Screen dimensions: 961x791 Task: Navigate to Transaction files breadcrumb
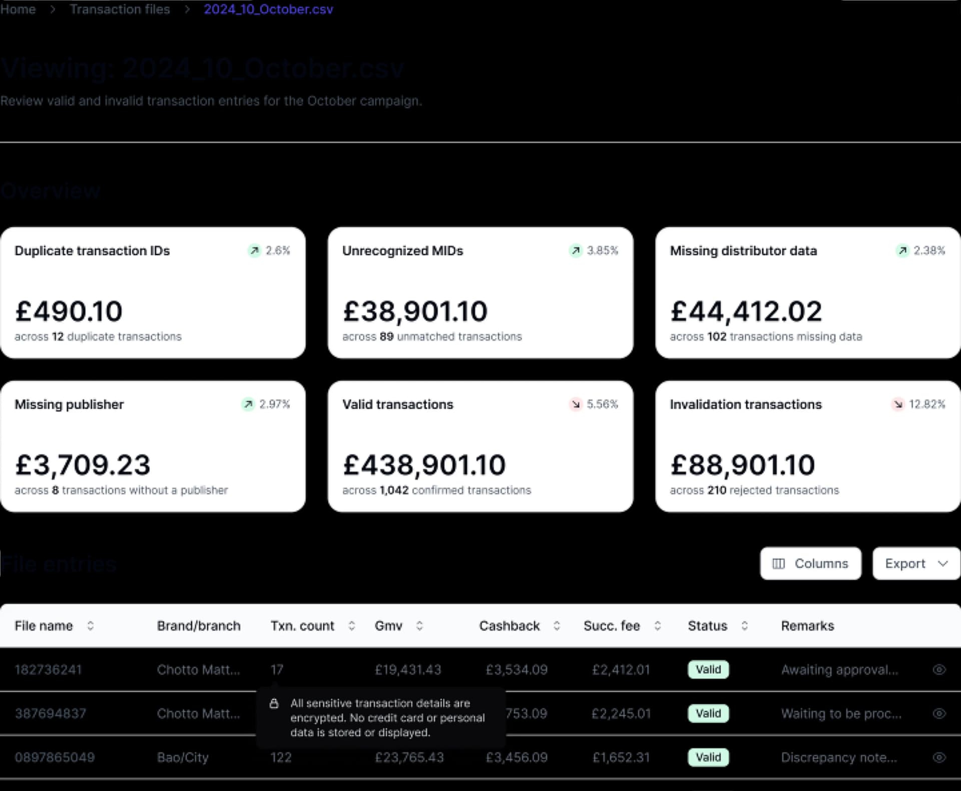(120, 9)
